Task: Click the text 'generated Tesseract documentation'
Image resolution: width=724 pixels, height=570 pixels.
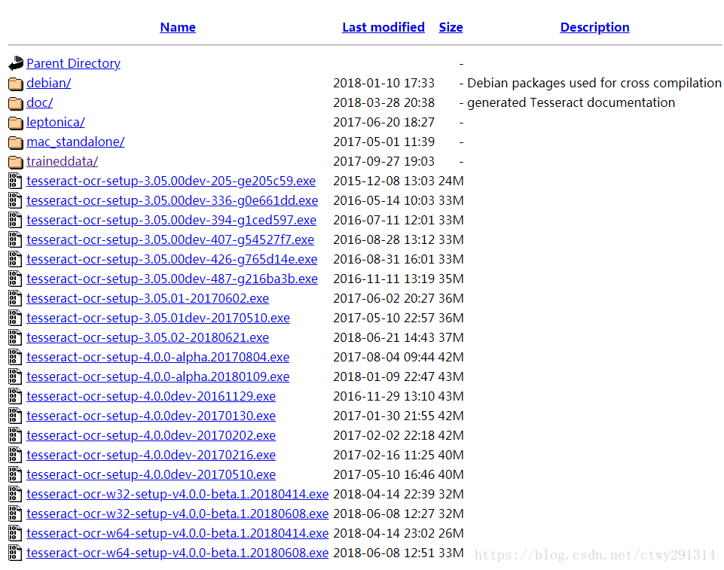Action: pos(571,102)
